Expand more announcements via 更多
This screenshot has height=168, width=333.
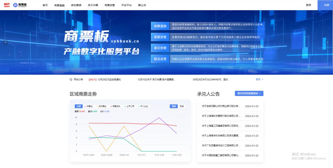pos(259,79)
